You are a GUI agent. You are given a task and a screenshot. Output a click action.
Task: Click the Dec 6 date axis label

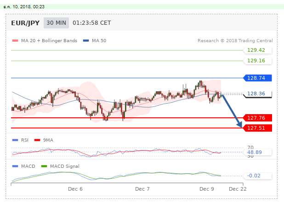pos(75,189)
